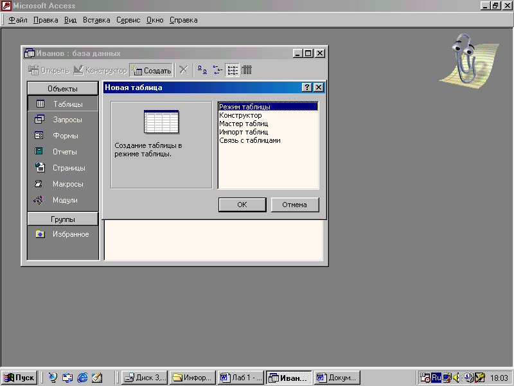Click the Ru language indicator
The height and width of the screenshot is (386, 514).
pyautogui.click(x=436, y=378)
